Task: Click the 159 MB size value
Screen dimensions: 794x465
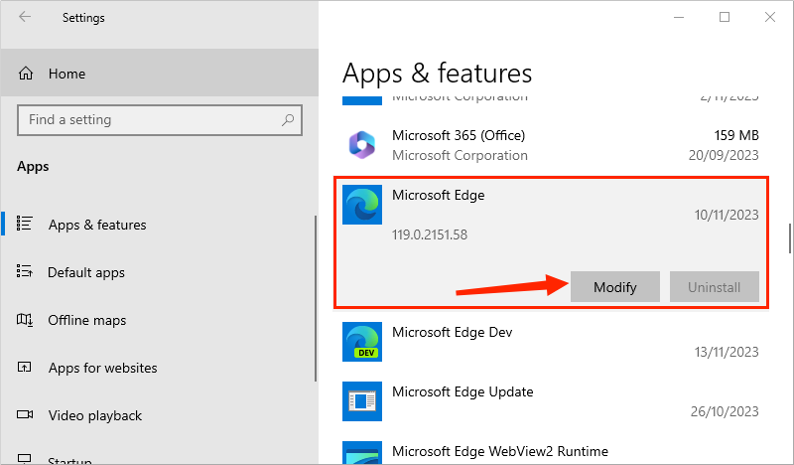Action: click(x=736, y=135)
